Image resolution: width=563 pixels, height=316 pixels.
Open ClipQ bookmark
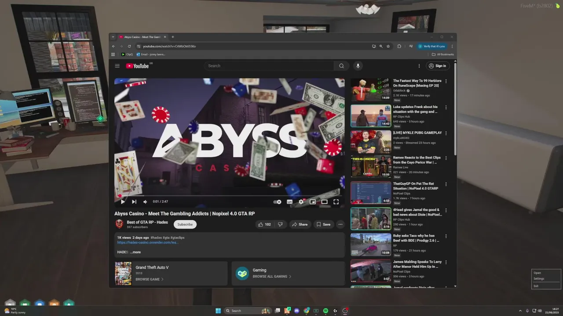127,54
